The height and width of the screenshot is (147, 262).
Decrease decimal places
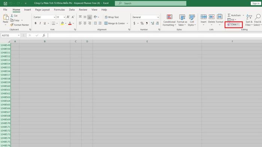click(157, 23)
